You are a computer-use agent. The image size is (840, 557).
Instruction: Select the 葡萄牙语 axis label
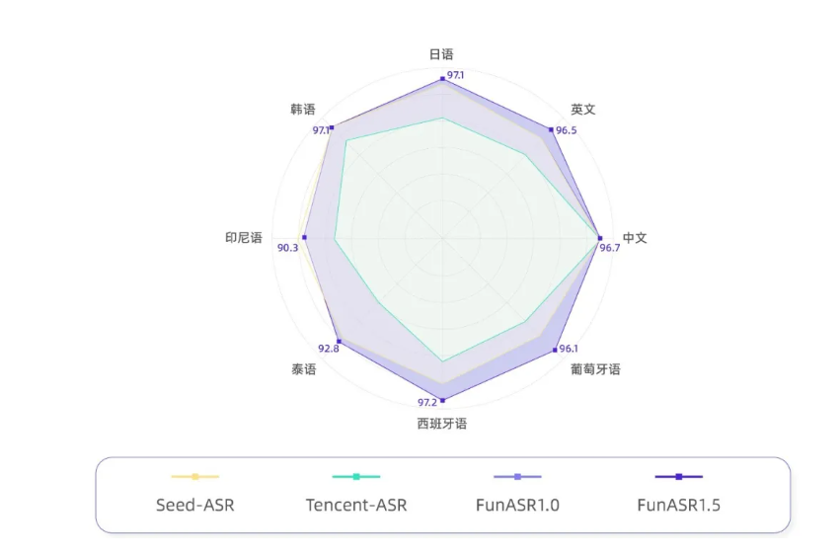595,369
